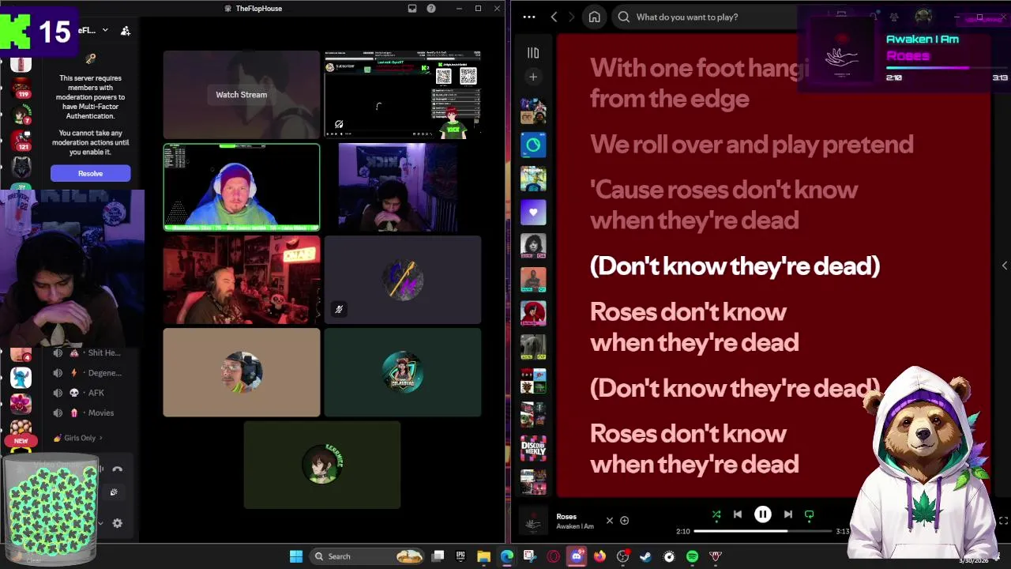This screenshot has width=1011, height=569.
Task: Open Microsoft Edge from taskbar
Action: (x=506, y=556)
